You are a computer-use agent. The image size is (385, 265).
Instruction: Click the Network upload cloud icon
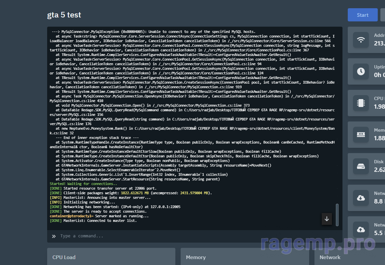pyautogui.click(x=361, y=229)
